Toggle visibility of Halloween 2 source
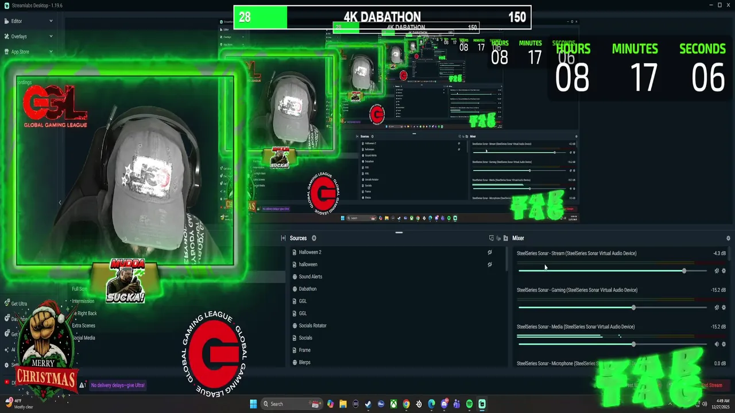735x413 pixels. tap(490, 252)
